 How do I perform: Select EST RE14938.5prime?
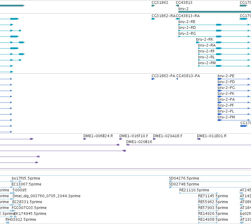point(213,220)
